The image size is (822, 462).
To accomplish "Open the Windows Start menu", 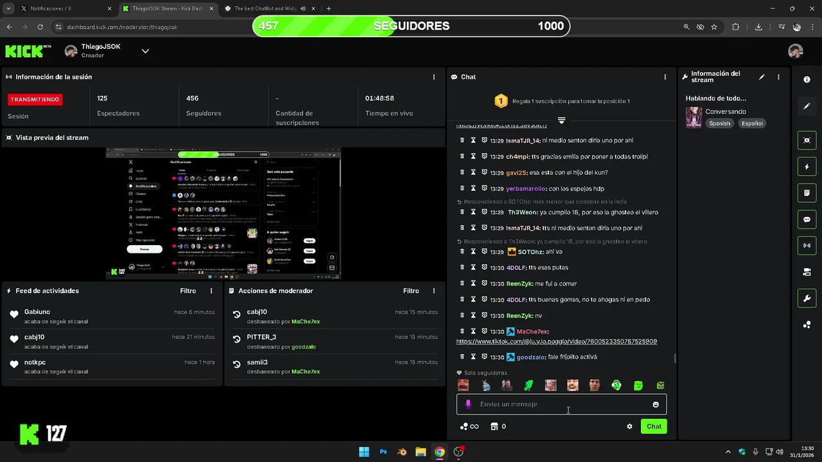I will (x=364, y=452).
